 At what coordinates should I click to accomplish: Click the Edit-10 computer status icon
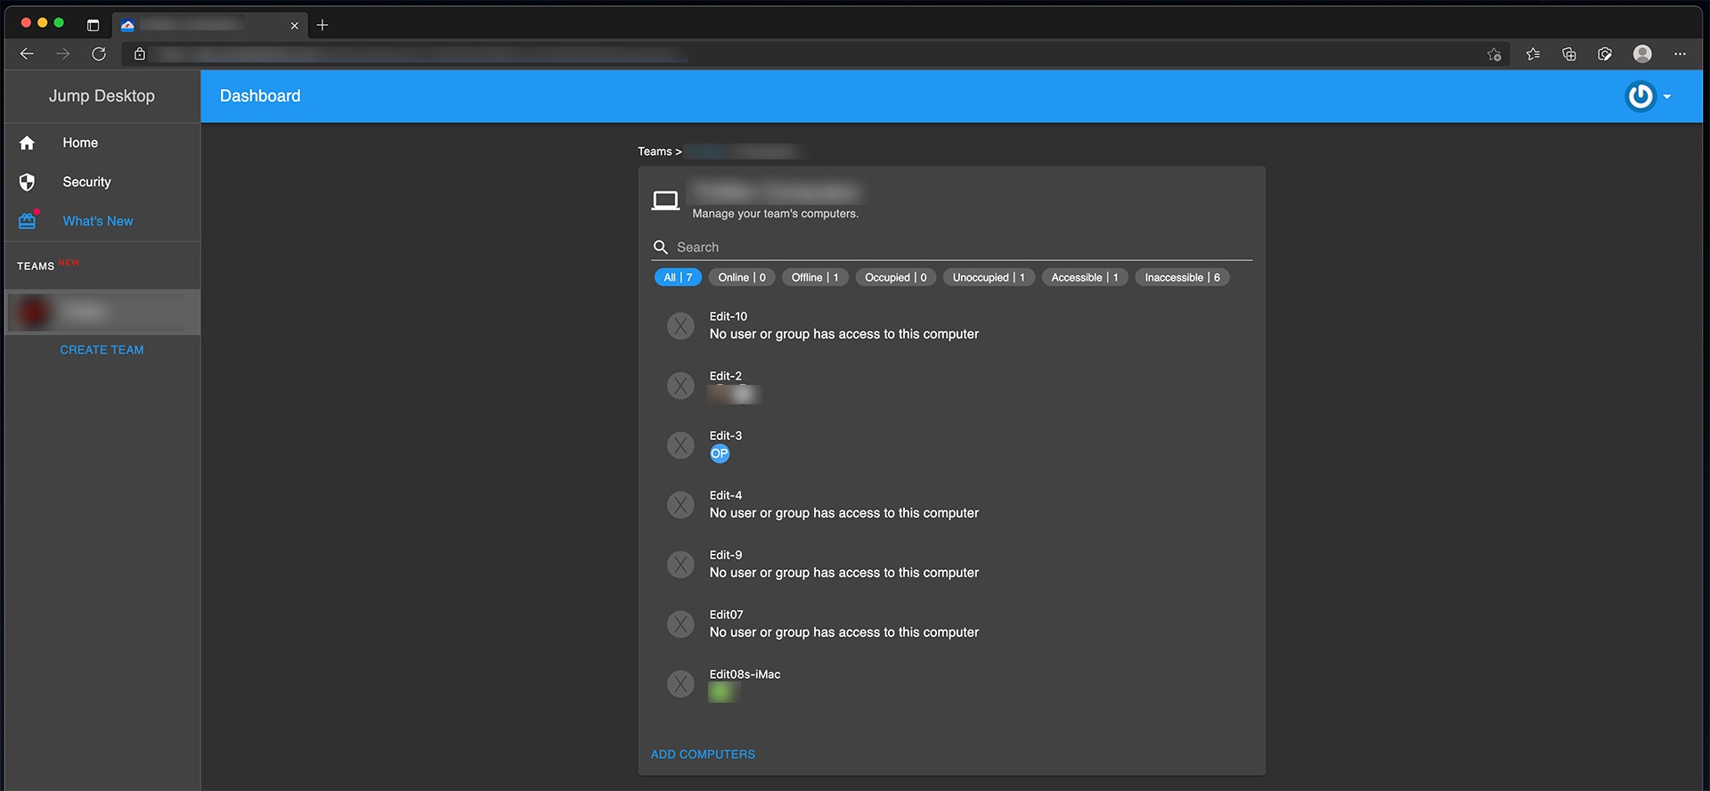[x=680, y=326]
